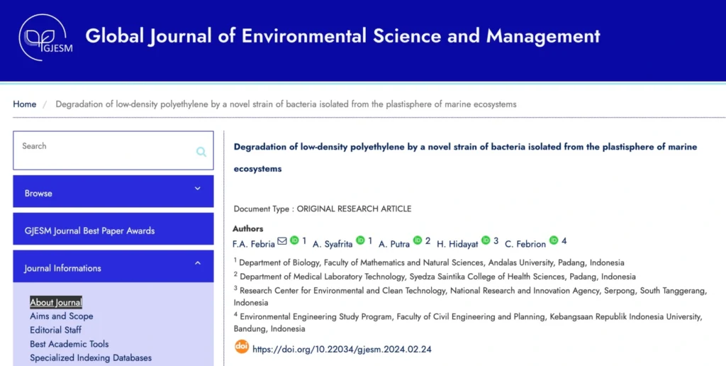Open C. Febrion's ORCID icon

(x=554, y=240)
